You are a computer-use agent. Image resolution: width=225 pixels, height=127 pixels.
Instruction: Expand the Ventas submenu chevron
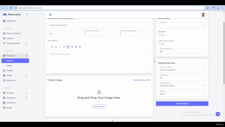[26, 75]
